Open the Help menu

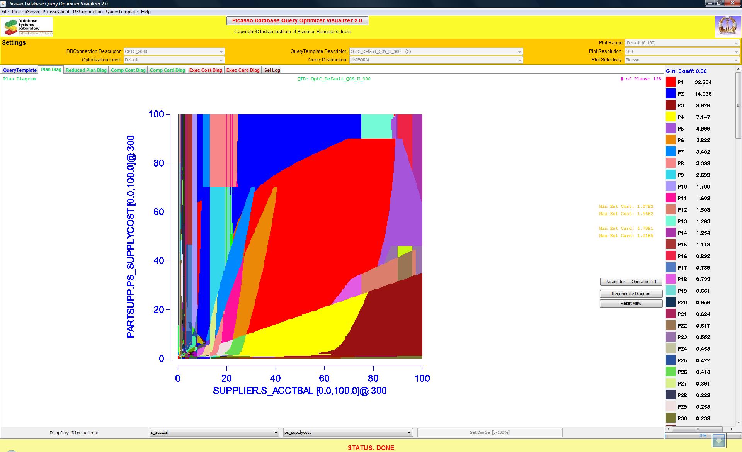[x=146, y=12]
